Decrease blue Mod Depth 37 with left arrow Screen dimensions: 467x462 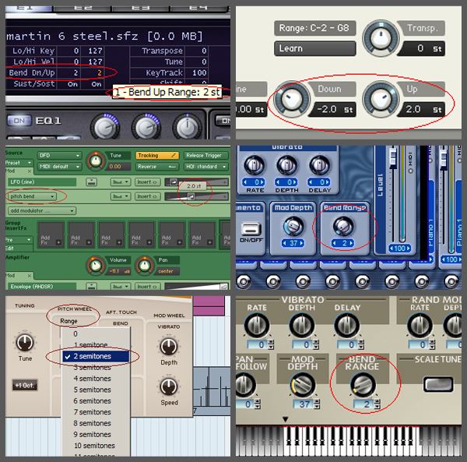click(x=284, y=243)
